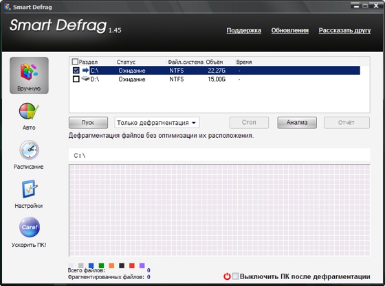Click the Фрагментированных файлов count value
385x286 pixels.
pyautogui.click(x=148, y=277)
